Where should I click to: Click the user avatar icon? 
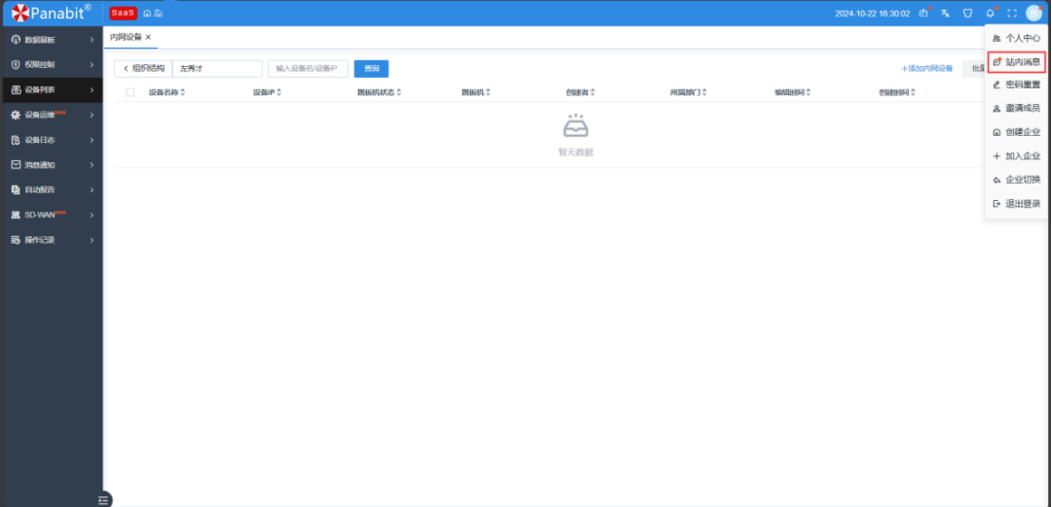click(1033, 14)
